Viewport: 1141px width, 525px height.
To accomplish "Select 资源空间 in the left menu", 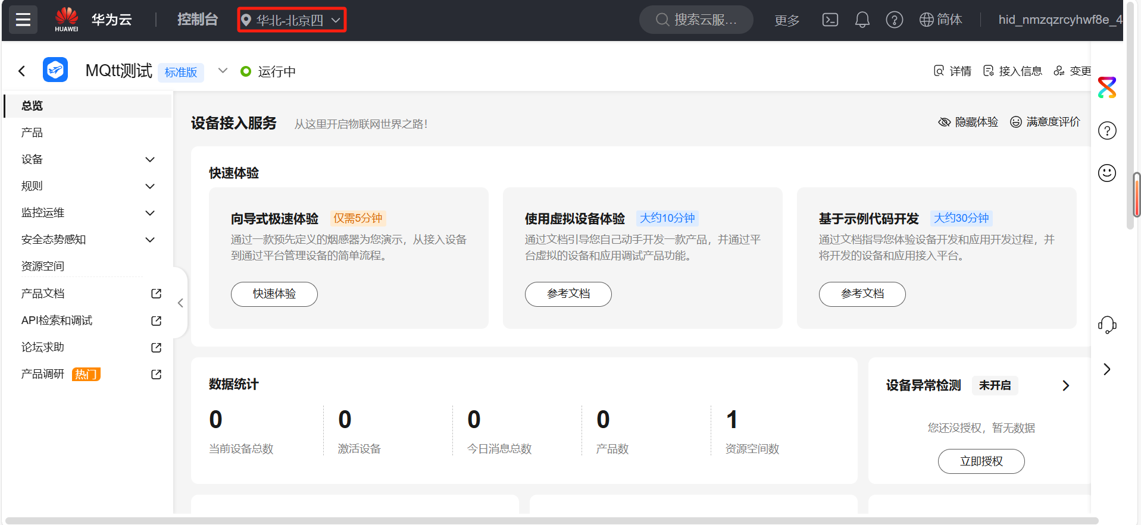I will click(x=43, y=266).
